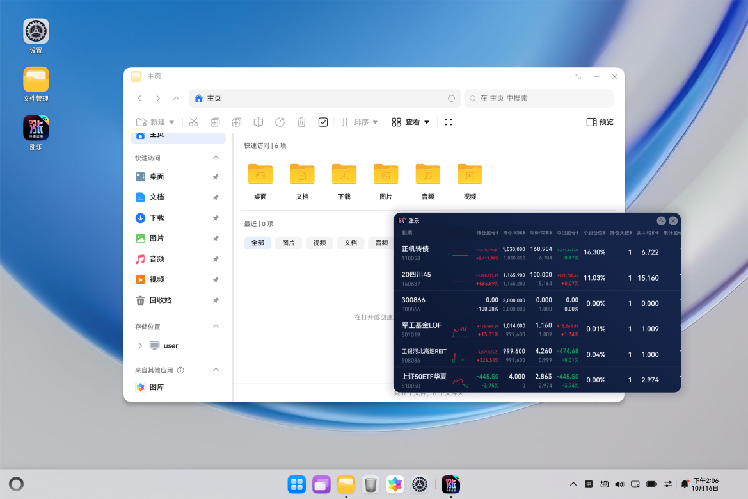Sort by 个股仓位 column in 涨乐 window
The height and width of the screenshot is (499, 748).
594,233
